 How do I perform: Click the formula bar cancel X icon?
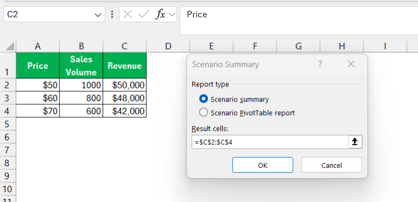[x=128, y=14]
